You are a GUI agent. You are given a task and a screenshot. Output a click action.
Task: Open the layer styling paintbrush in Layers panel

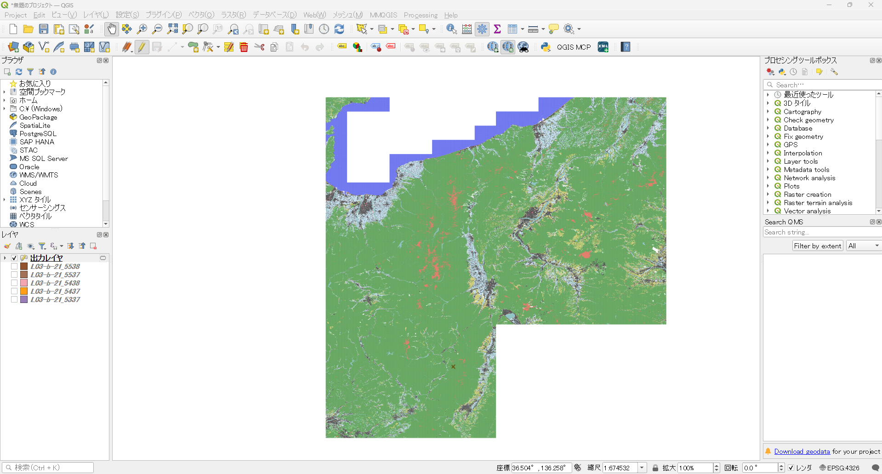tap(7, 246)
